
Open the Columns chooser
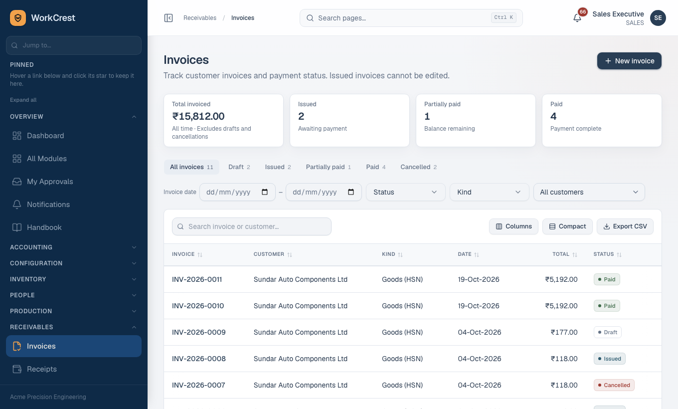tap(513, 226)
